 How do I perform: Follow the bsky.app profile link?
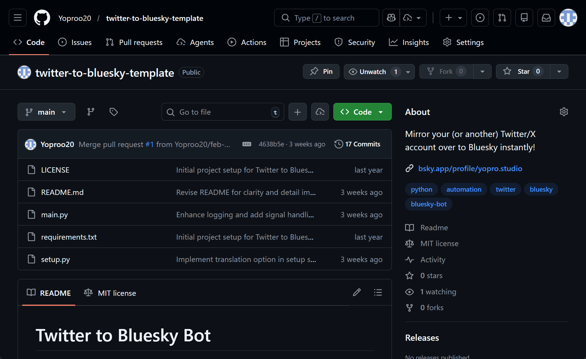[470, 168]
